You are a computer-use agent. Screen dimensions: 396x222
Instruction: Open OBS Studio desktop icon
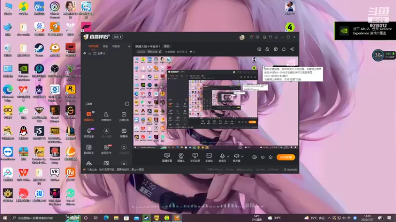(54, 71)
